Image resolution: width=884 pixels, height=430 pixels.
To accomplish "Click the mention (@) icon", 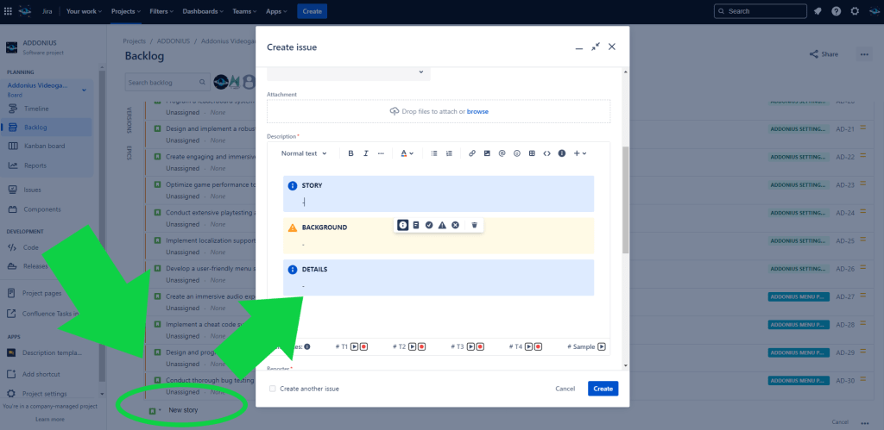I will click(x=502, y=153).
